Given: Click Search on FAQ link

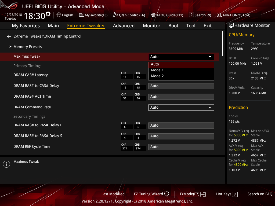Looking at the screenshot, I should coord(260,194).
